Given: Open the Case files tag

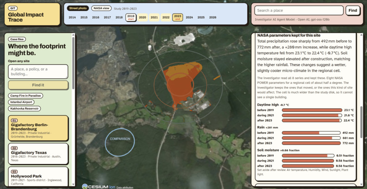Looking at the screenshot, I should (17, 39).
